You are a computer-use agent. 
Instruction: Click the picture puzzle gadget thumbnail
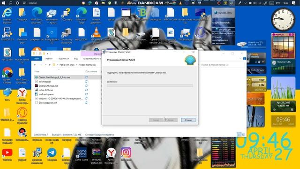click(x=283, y=46)
